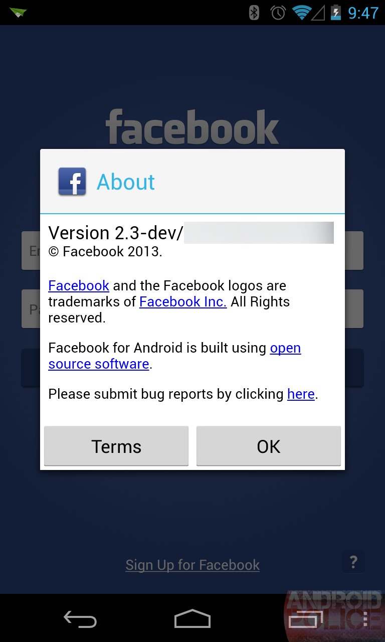Viewport: 385px width, 642px height.
Task: Tap Sign Up for Facebook link
Action: coord(192,565)
